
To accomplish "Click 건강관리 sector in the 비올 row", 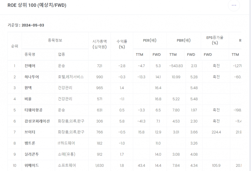I will 65,99.
